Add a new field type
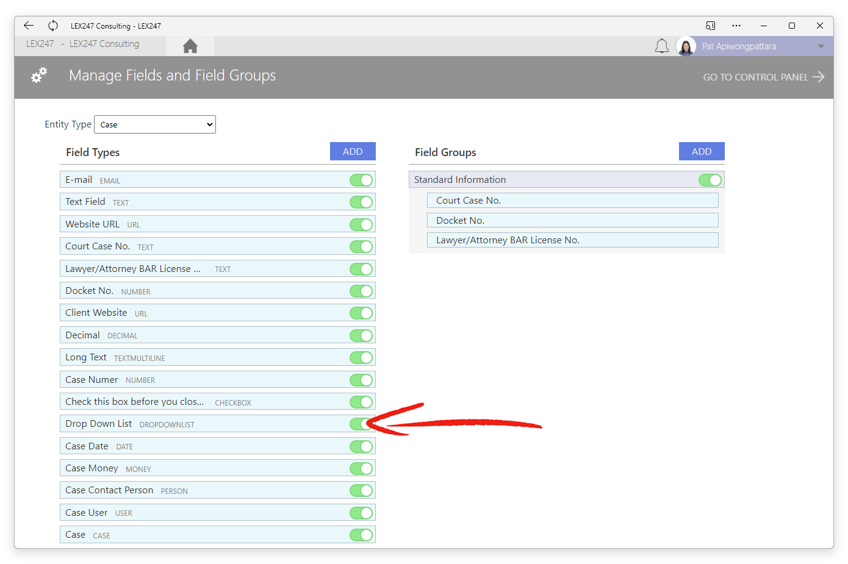This screenshot has height=564, width=848. (353, 152)
